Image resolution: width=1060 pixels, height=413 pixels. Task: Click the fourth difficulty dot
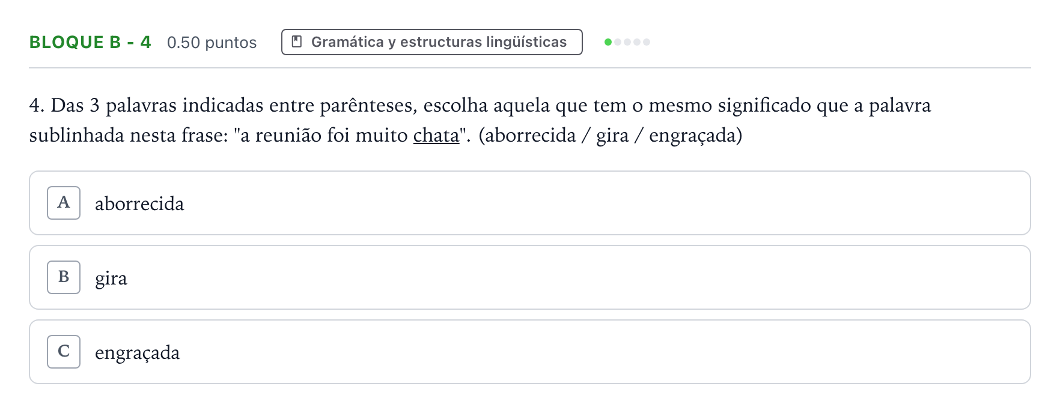[637, 42]
